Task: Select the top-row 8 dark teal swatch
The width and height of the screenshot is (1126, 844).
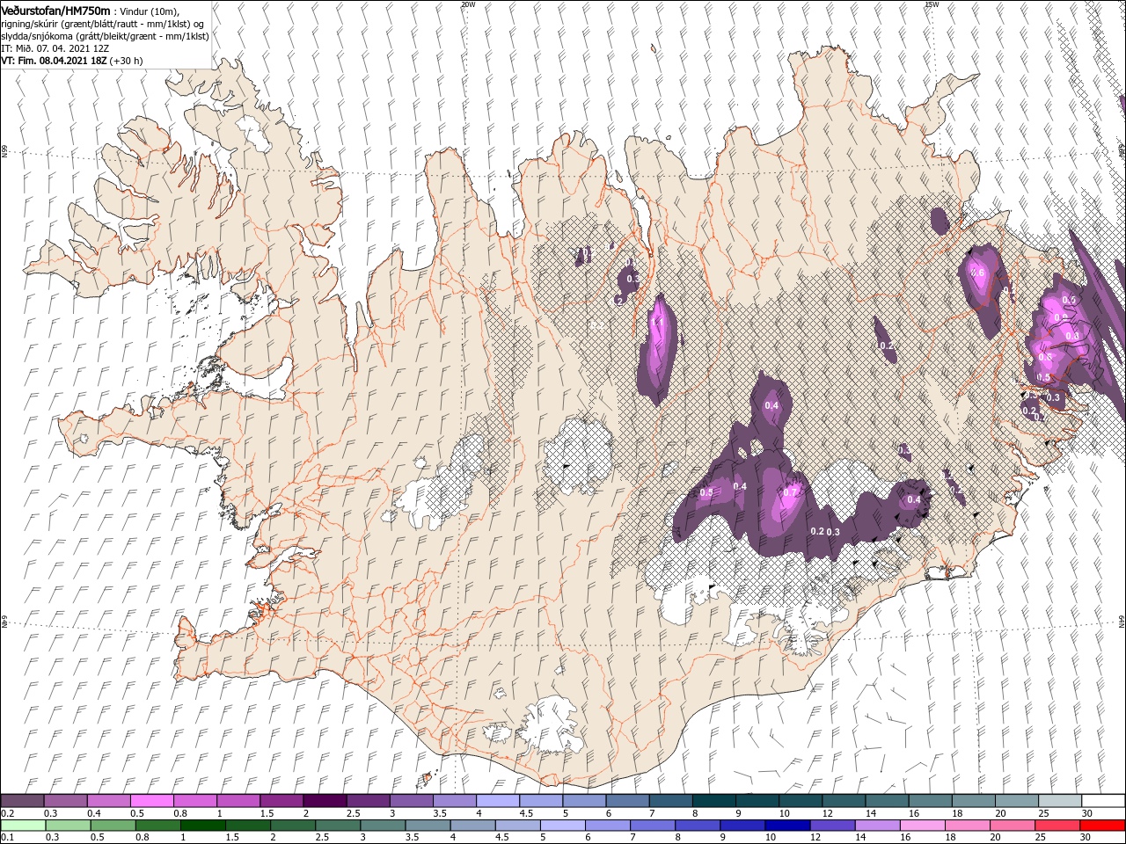Action: (713, 801)
